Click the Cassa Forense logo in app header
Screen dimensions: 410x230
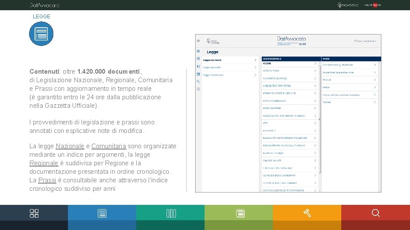213,41
